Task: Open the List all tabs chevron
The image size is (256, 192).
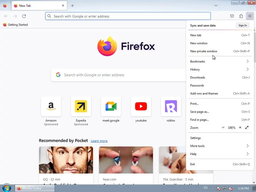Action: (216, 5)
